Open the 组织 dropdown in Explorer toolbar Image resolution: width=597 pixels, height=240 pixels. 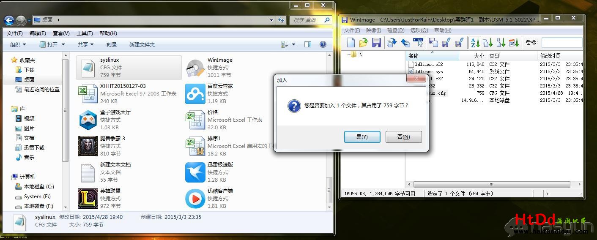(x=18, y=44)
